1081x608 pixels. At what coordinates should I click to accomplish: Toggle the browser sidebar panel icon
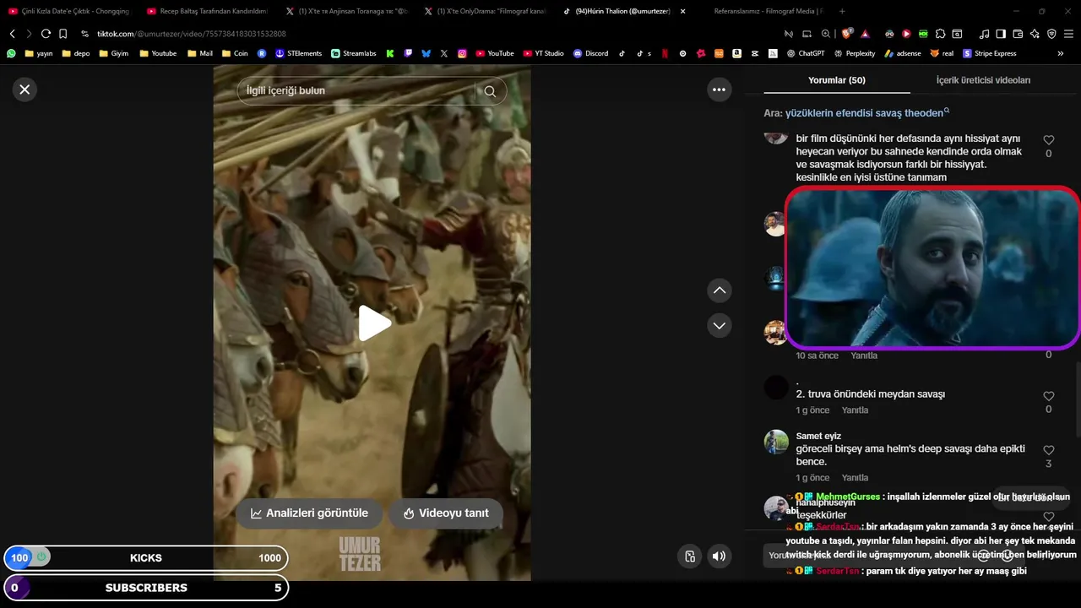(x=1001, y=34)
